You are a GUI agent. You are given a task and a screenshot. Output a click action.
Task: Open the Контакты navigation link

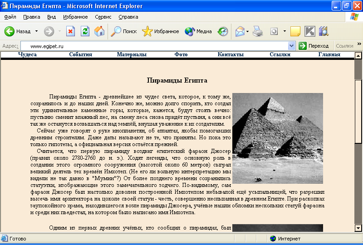(231, 54)
